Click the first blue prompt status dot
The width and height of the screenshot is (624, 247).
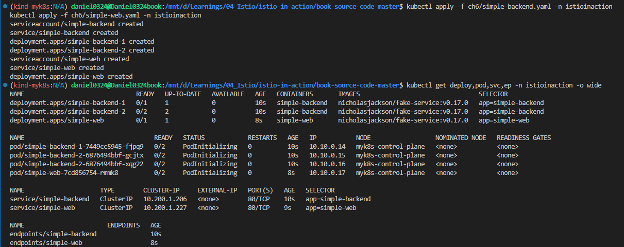[4, 7]
